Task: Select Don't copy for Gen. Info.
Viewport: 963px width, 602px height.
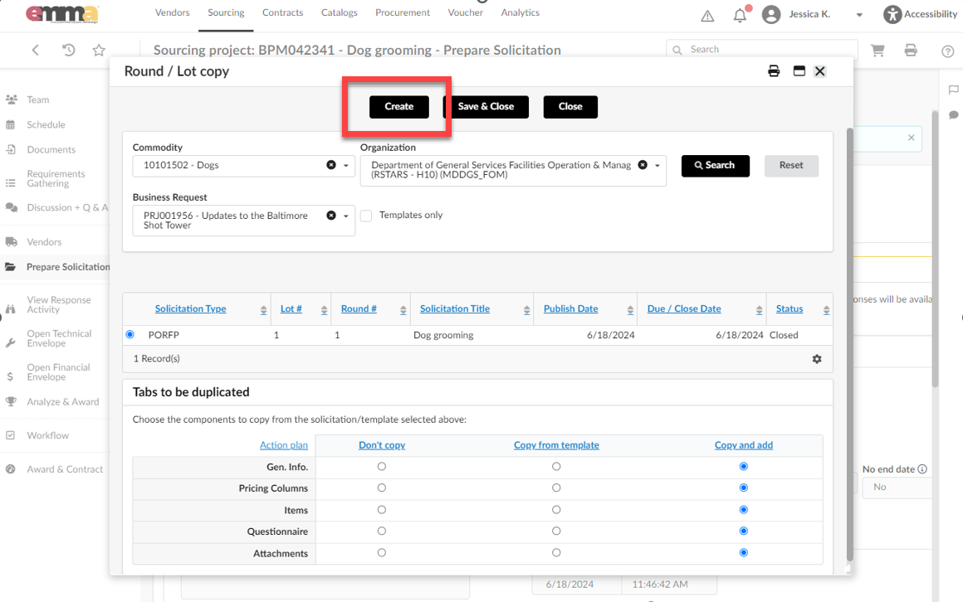Action: pos(381,466)
